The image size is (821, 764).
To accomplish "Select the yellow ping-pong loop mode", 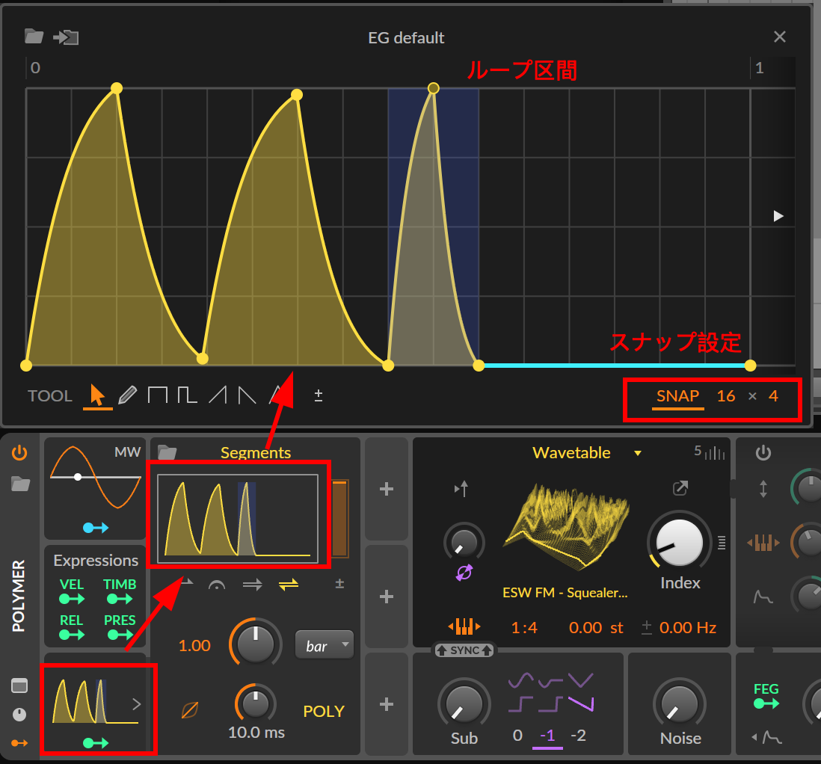I will click(x=289, y=585).
